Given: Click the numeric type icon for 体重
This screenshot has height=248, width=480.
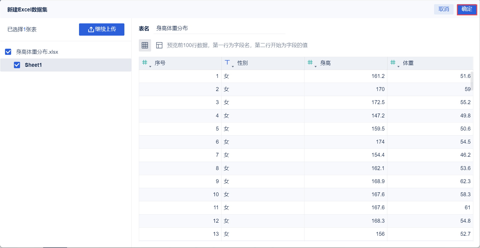Looking at the screenshot, I should [393, 63].
